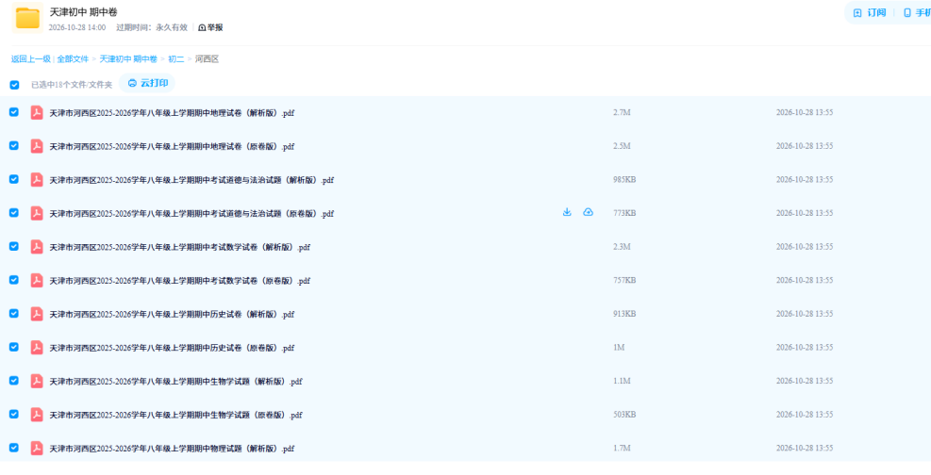
Task: Click the 2.7M size of 地理试卷（解析版）
Action: 622,112
